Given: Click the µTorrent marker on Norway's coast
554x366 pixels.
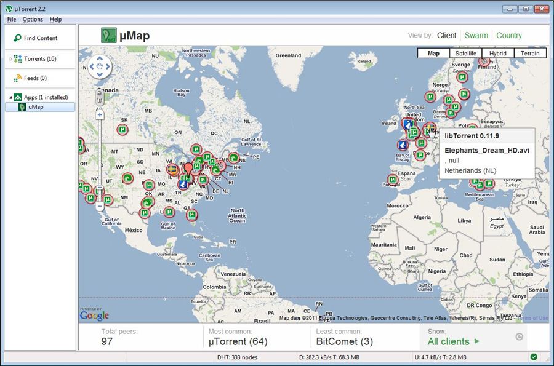Looking at the screenshot, I should (430, 97).
